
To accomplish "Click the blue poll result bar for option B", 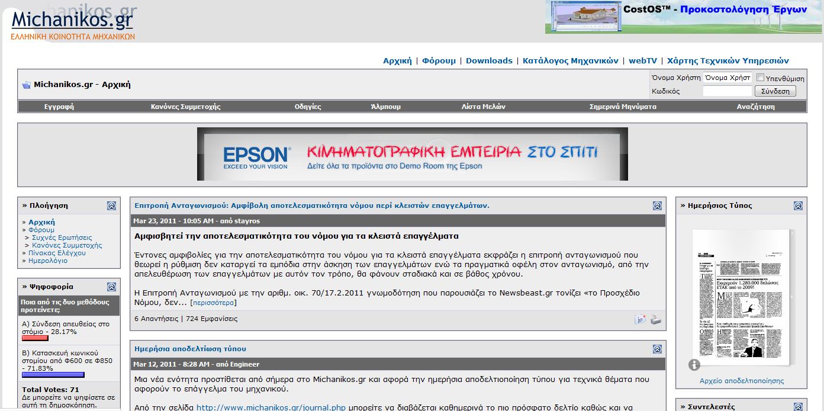I will [x=53, y=375].
